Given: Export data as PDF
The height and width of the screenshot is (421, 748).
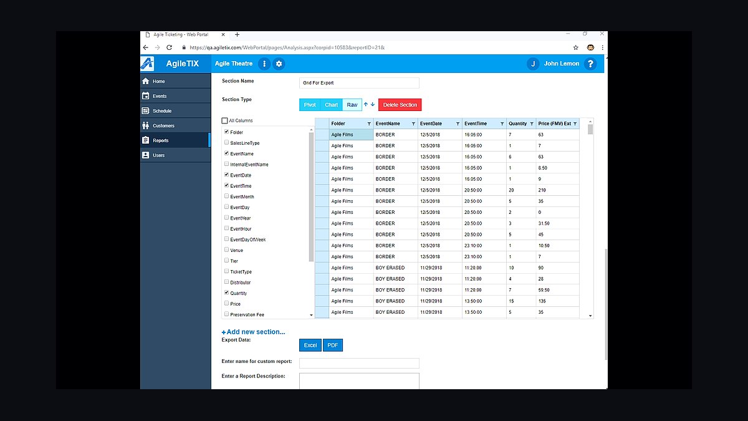Looking at the screenshot, I should pyautogui.click(x=333, y=345).
